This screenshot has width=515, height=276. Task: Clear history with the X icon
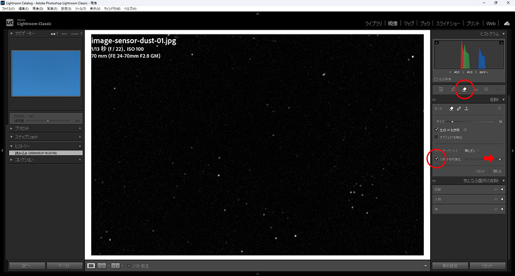(80, 146)
